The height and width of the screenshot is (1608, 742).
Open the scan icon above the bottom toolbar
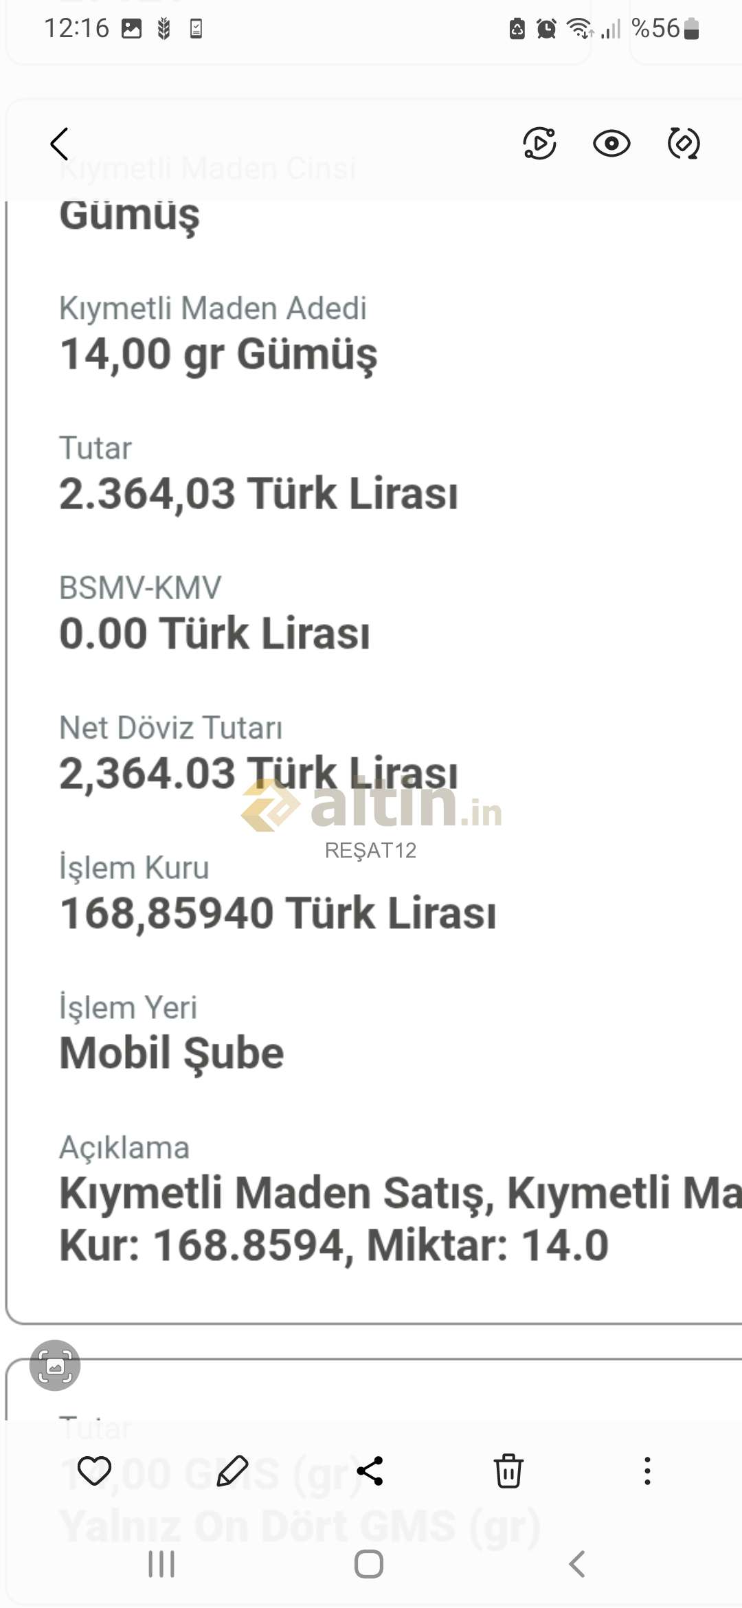pyautogui.click(x=55, y=1365)
